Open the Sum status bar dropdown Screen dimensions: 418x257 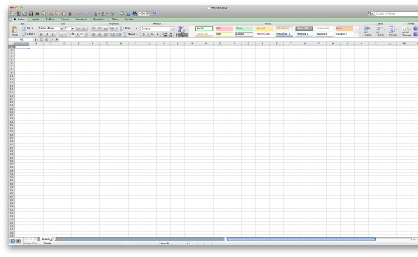pos(187,243)
